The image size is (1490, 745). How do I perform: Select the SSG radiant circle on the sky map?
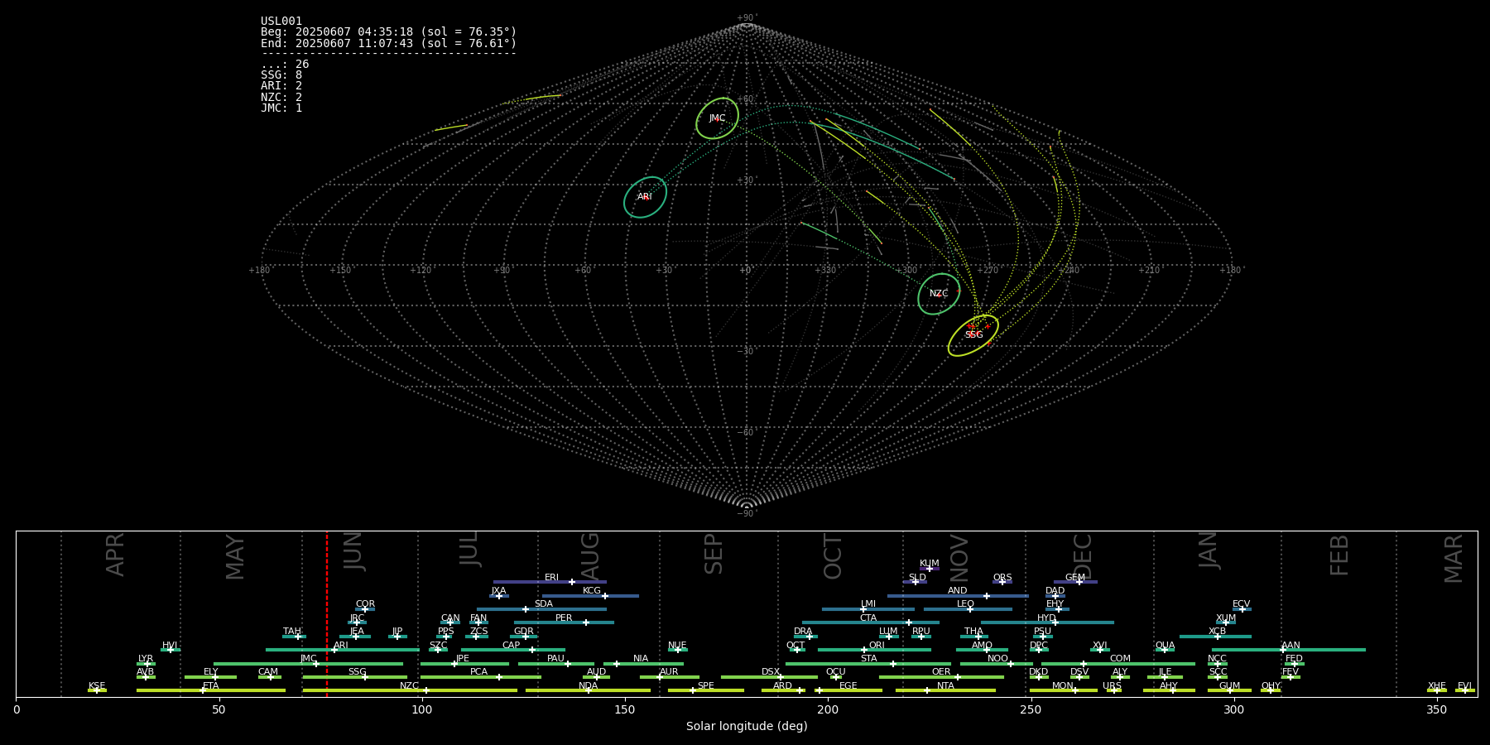click(973, 335)
